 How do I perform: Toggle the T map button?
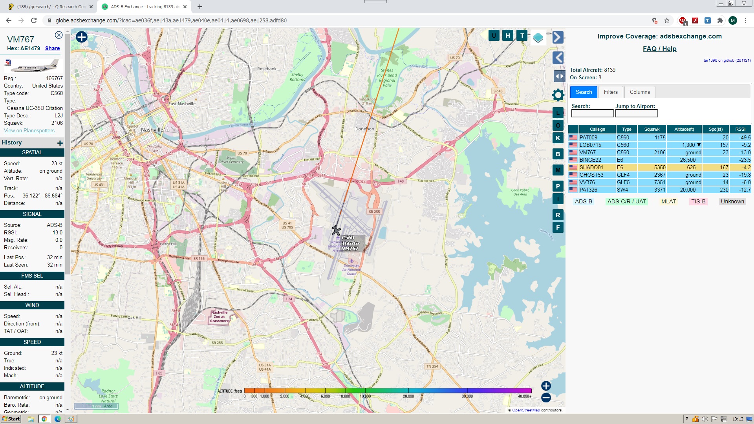tap(522, 36)
